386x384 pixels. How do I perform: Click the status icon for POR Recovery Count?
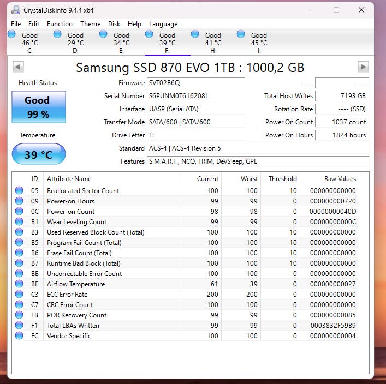tap(19, 315)
